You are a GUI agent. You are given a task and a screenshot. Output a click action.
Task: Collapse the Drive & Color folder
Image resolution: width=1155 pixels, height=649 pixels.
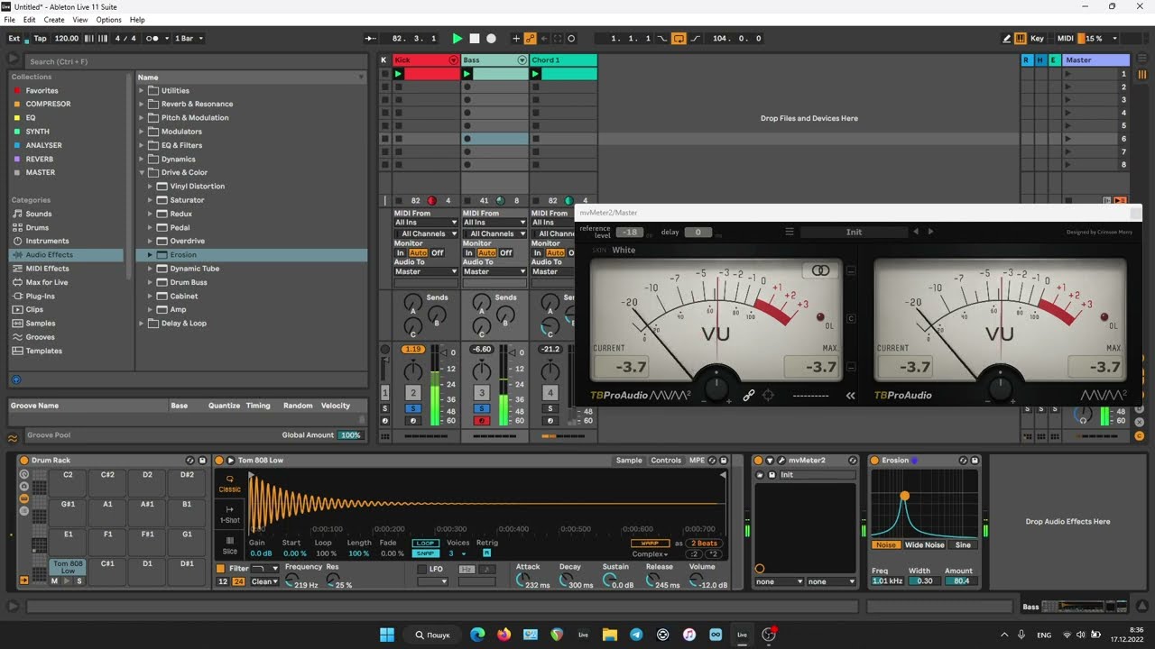pos(142,173)
